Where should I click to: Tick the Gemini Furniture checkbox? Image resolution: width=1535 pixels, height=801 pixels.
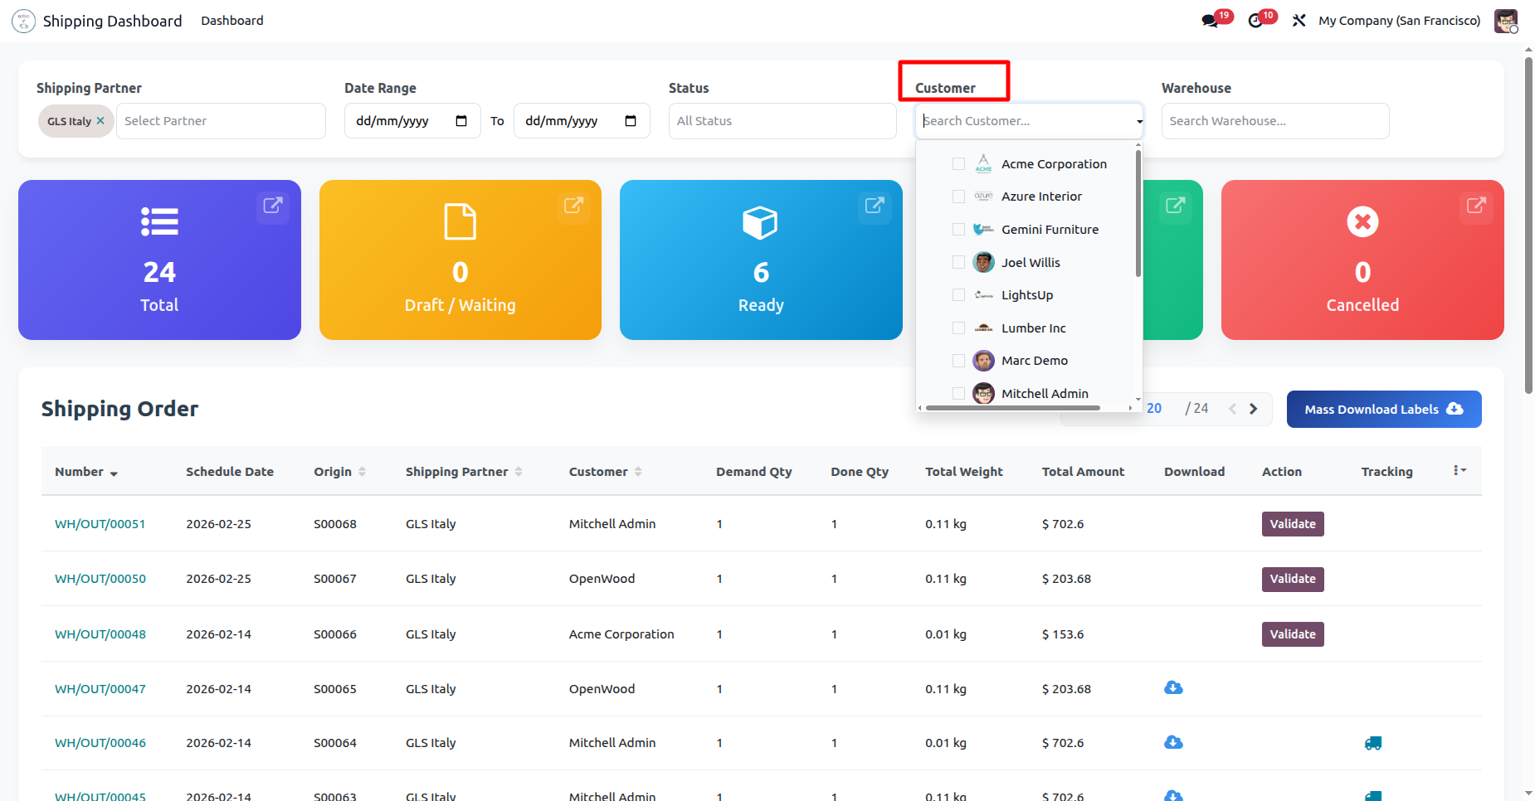[x=958, y=230]
